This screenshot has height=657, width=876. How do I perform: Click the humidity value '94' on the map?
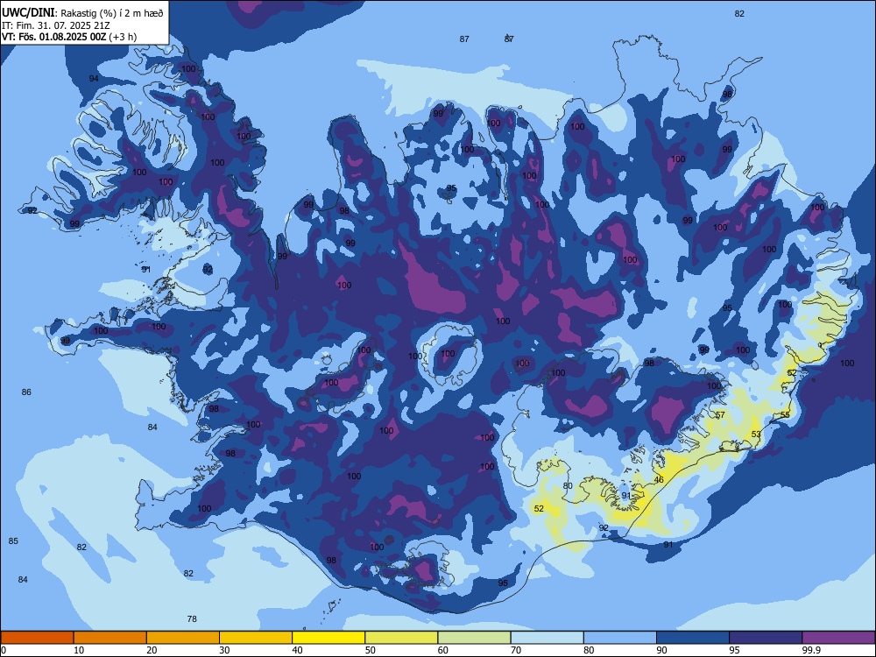click(94, 78)
